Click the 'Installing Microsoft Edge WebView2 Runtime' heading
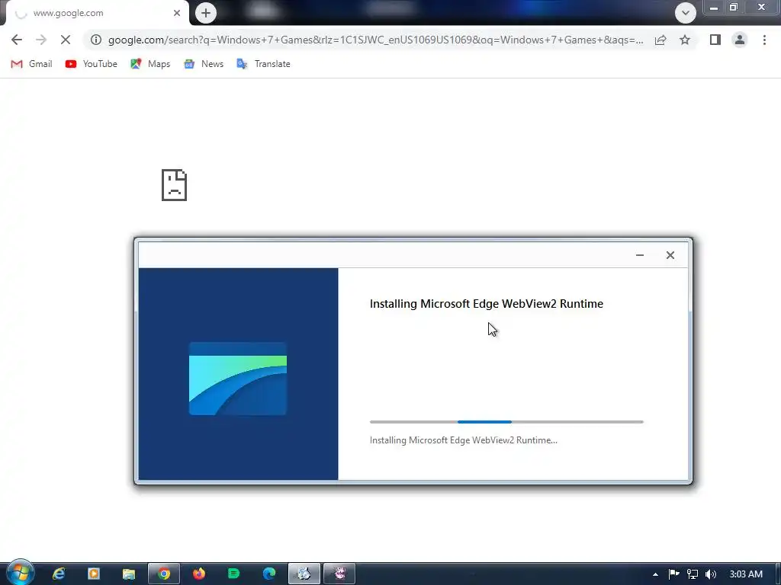The width and height of the screenshot is (781, 585). 486,303
